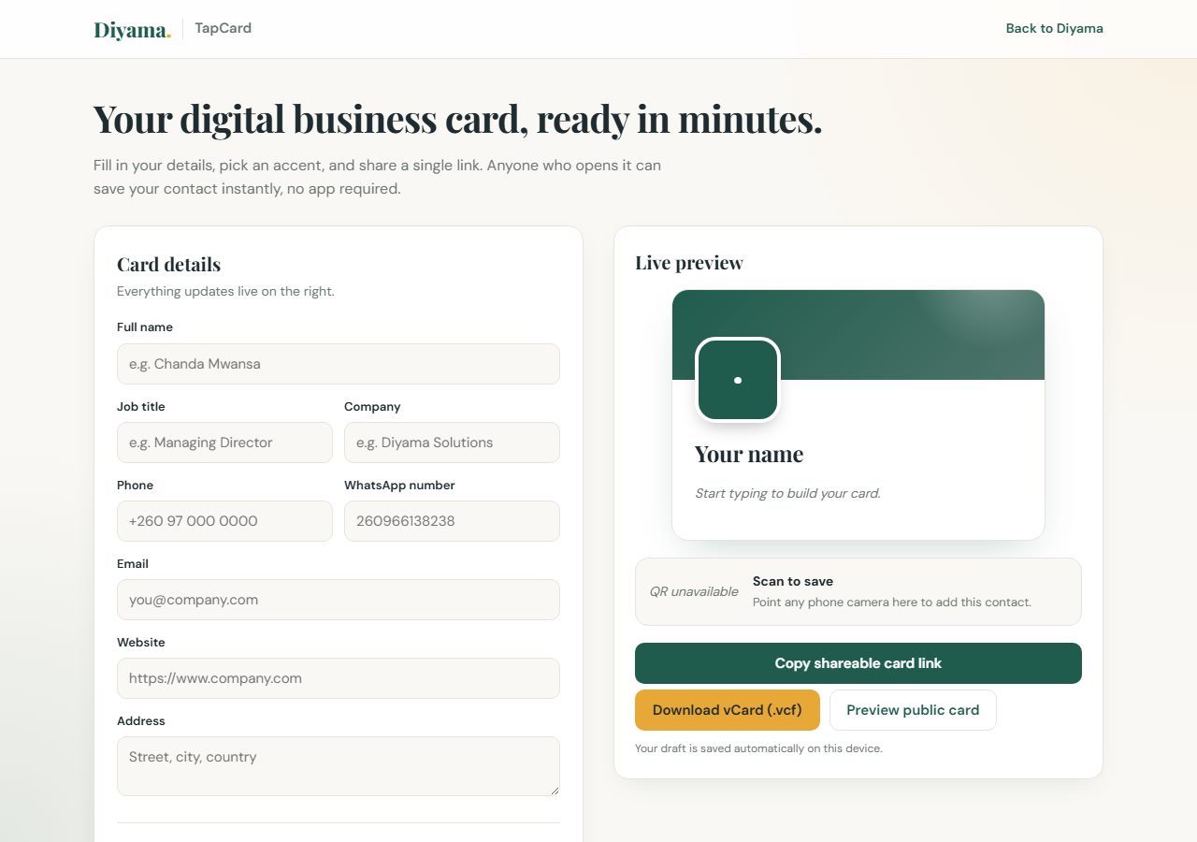Click the 'Fill in your details' intro paragraph
1197x842 pixels.
(377, 177)
